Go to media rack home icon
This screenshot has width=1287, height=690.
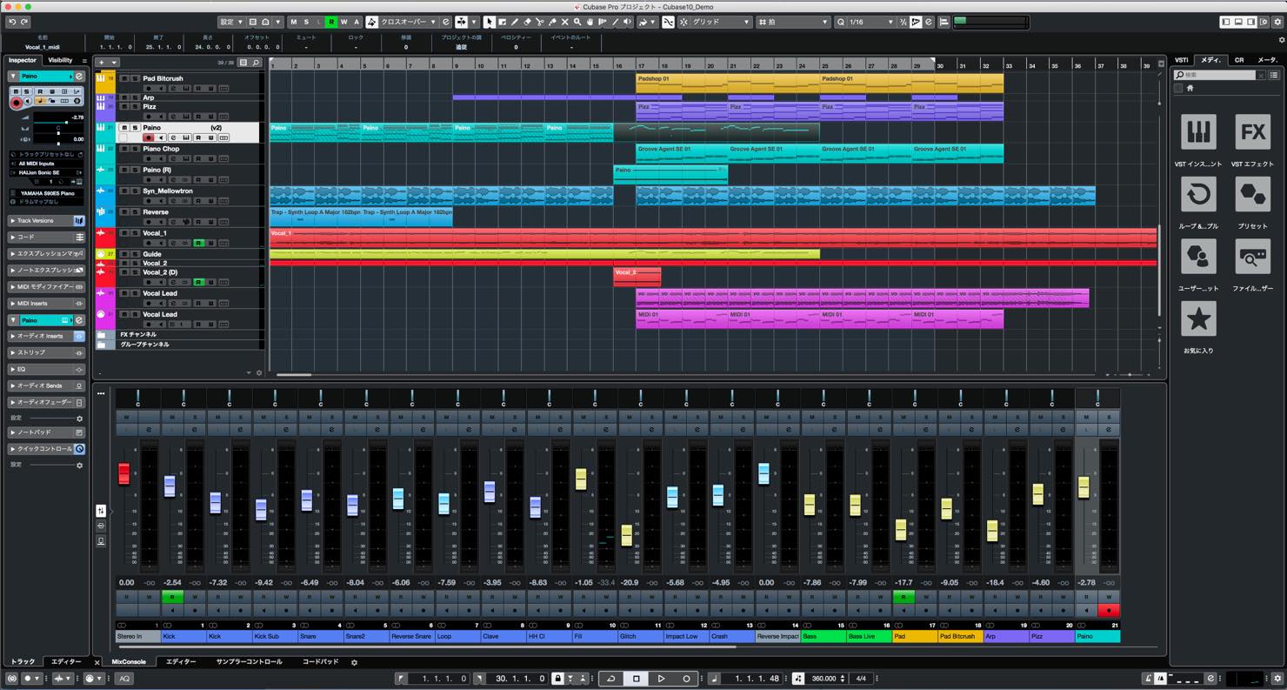point(1190,88)
